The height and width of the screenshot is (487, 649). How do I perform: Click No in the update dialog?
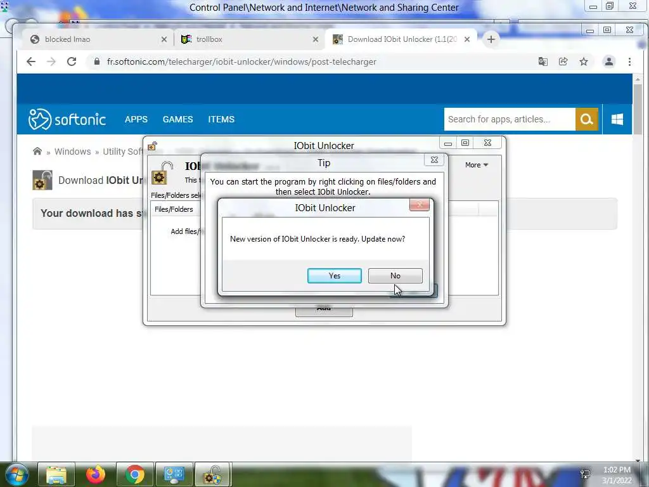[x=395, y=276]
